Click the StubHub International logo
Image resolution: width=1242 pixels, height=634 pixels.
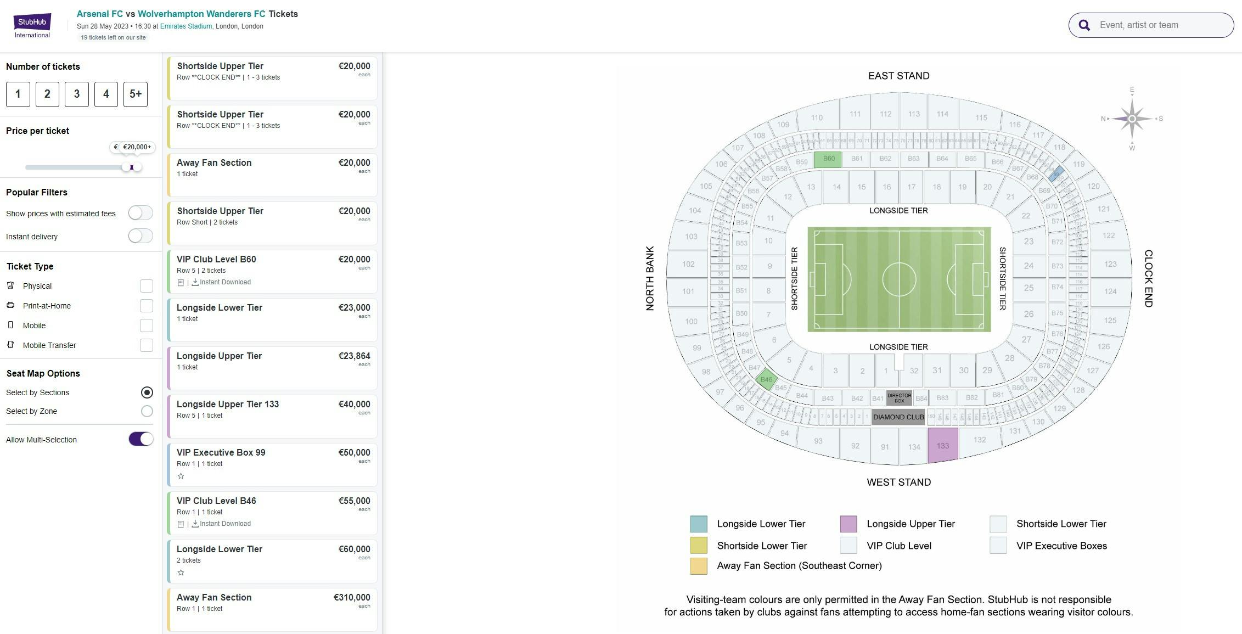coord(32,26)
